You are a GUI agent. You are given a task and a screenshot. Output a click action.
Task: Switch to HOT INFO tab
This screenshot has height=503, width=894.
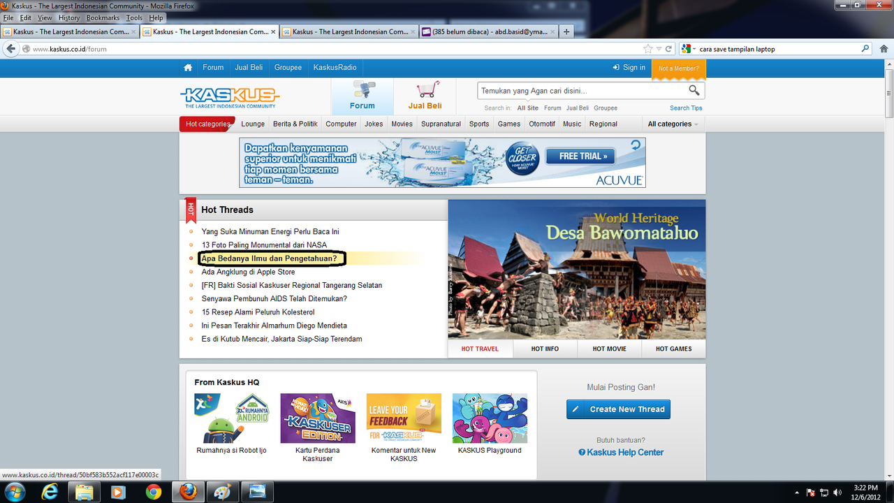pos(545,349)
